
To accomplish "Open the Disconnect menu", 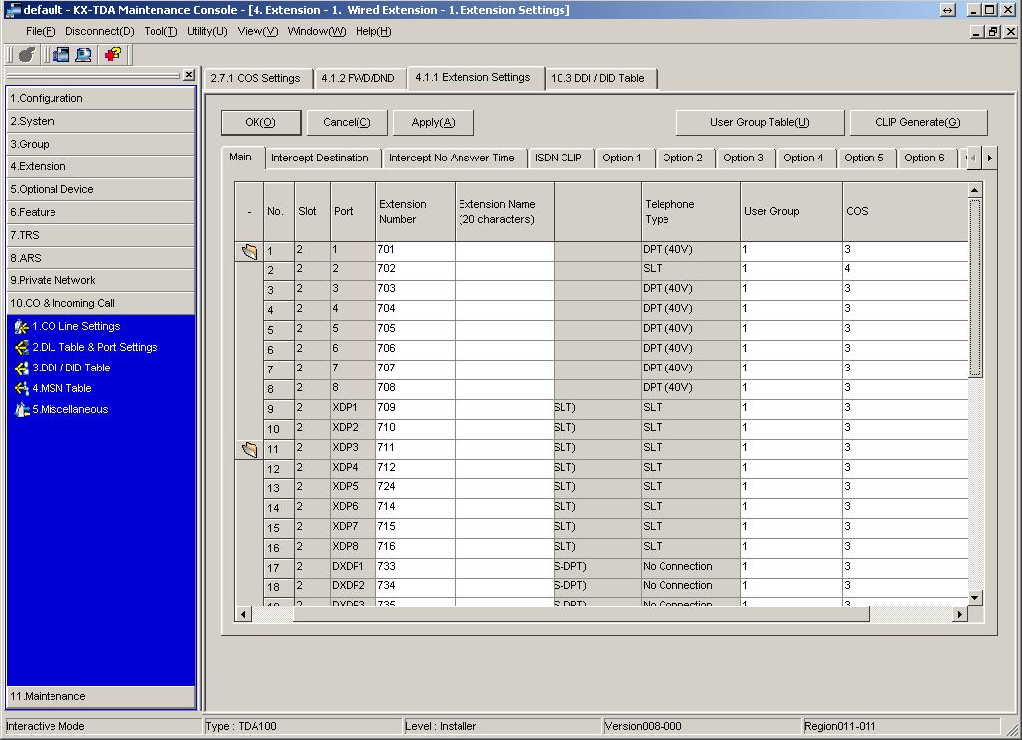I will [100, 32].
